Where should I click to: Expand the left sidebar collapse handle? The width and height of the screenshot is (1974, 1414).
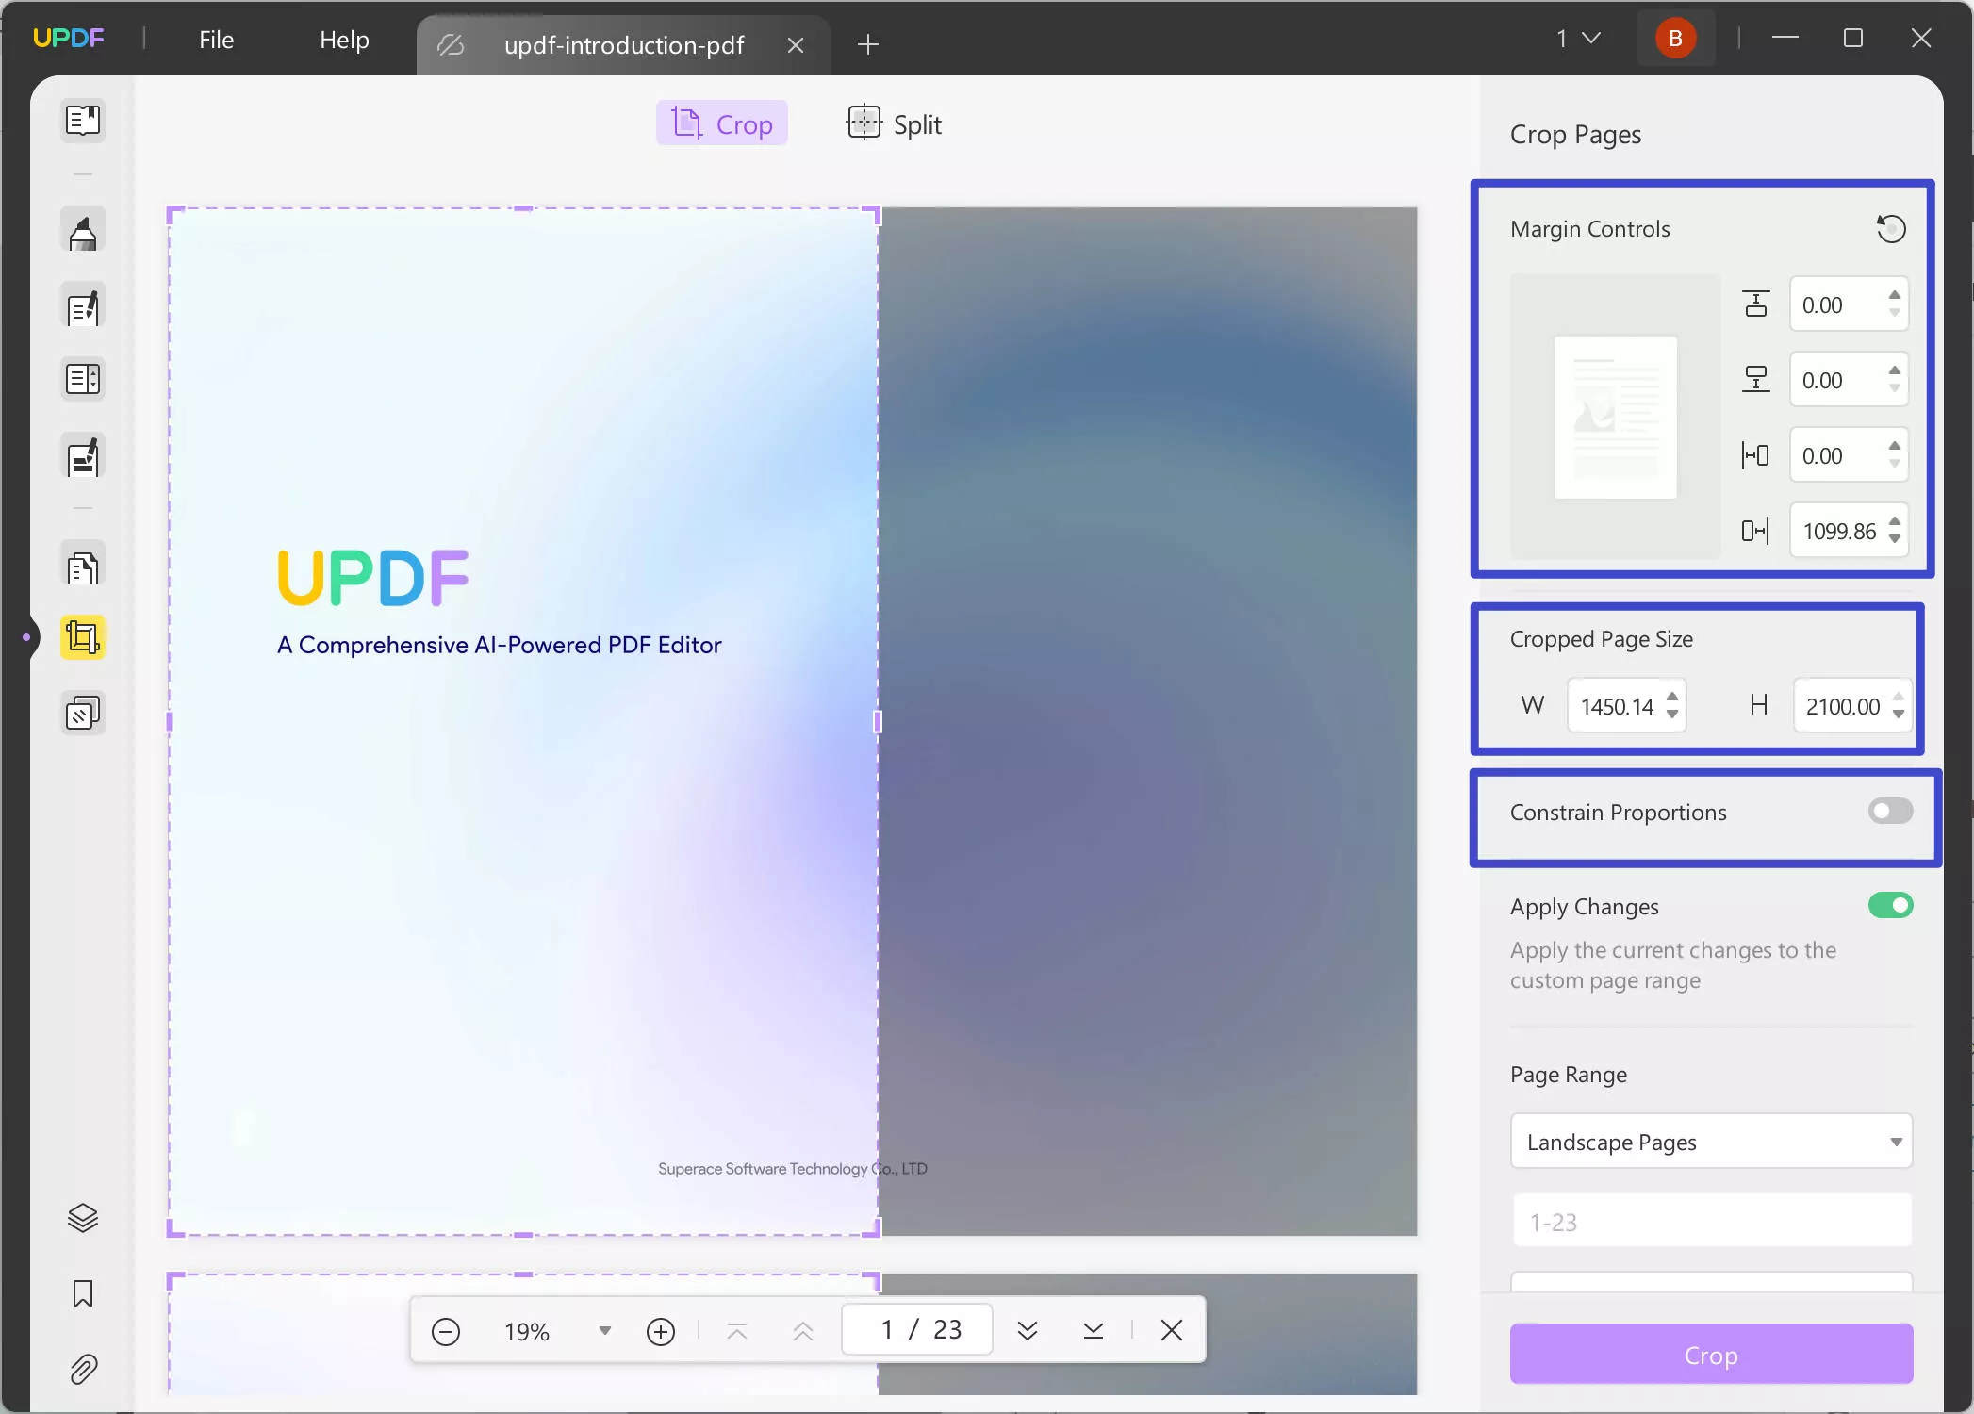[x=27, y=637]
